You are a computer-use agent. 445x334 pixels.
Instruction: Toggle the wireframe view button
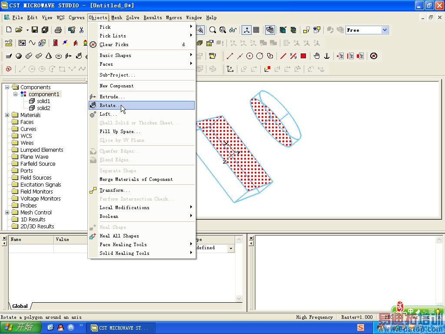tap(270, 30)
